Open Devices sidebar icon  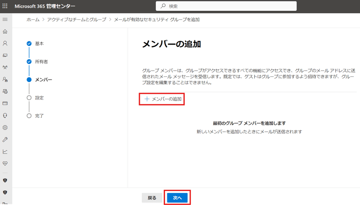point(5,55)
